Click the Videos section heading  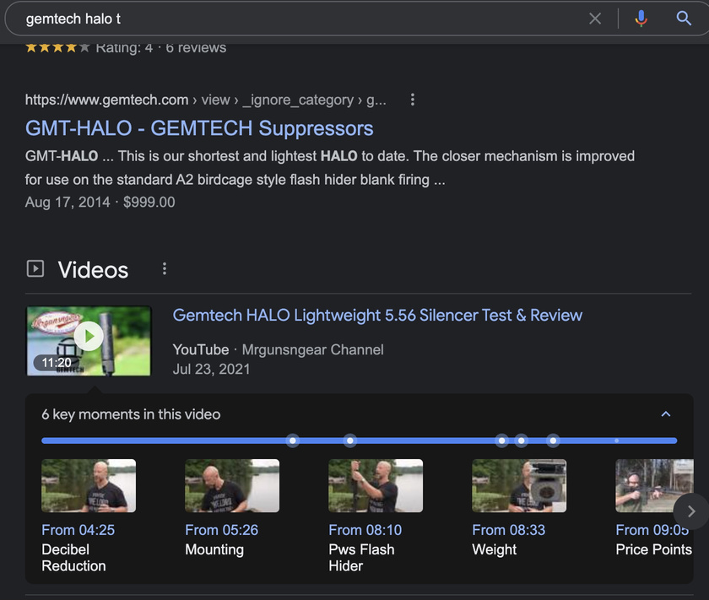point(93,270)
